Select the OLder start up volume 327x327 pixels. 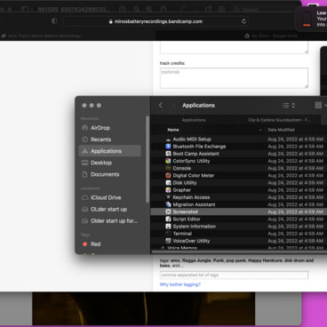(108, 209)
